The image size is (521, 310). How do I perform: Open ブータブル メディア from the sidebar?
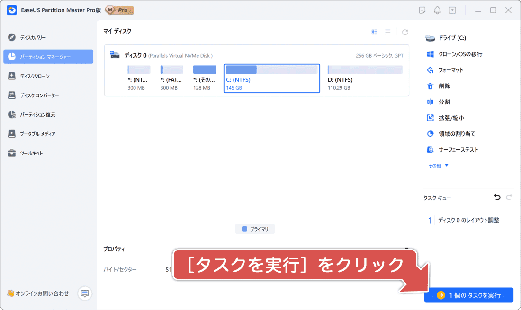38,134
